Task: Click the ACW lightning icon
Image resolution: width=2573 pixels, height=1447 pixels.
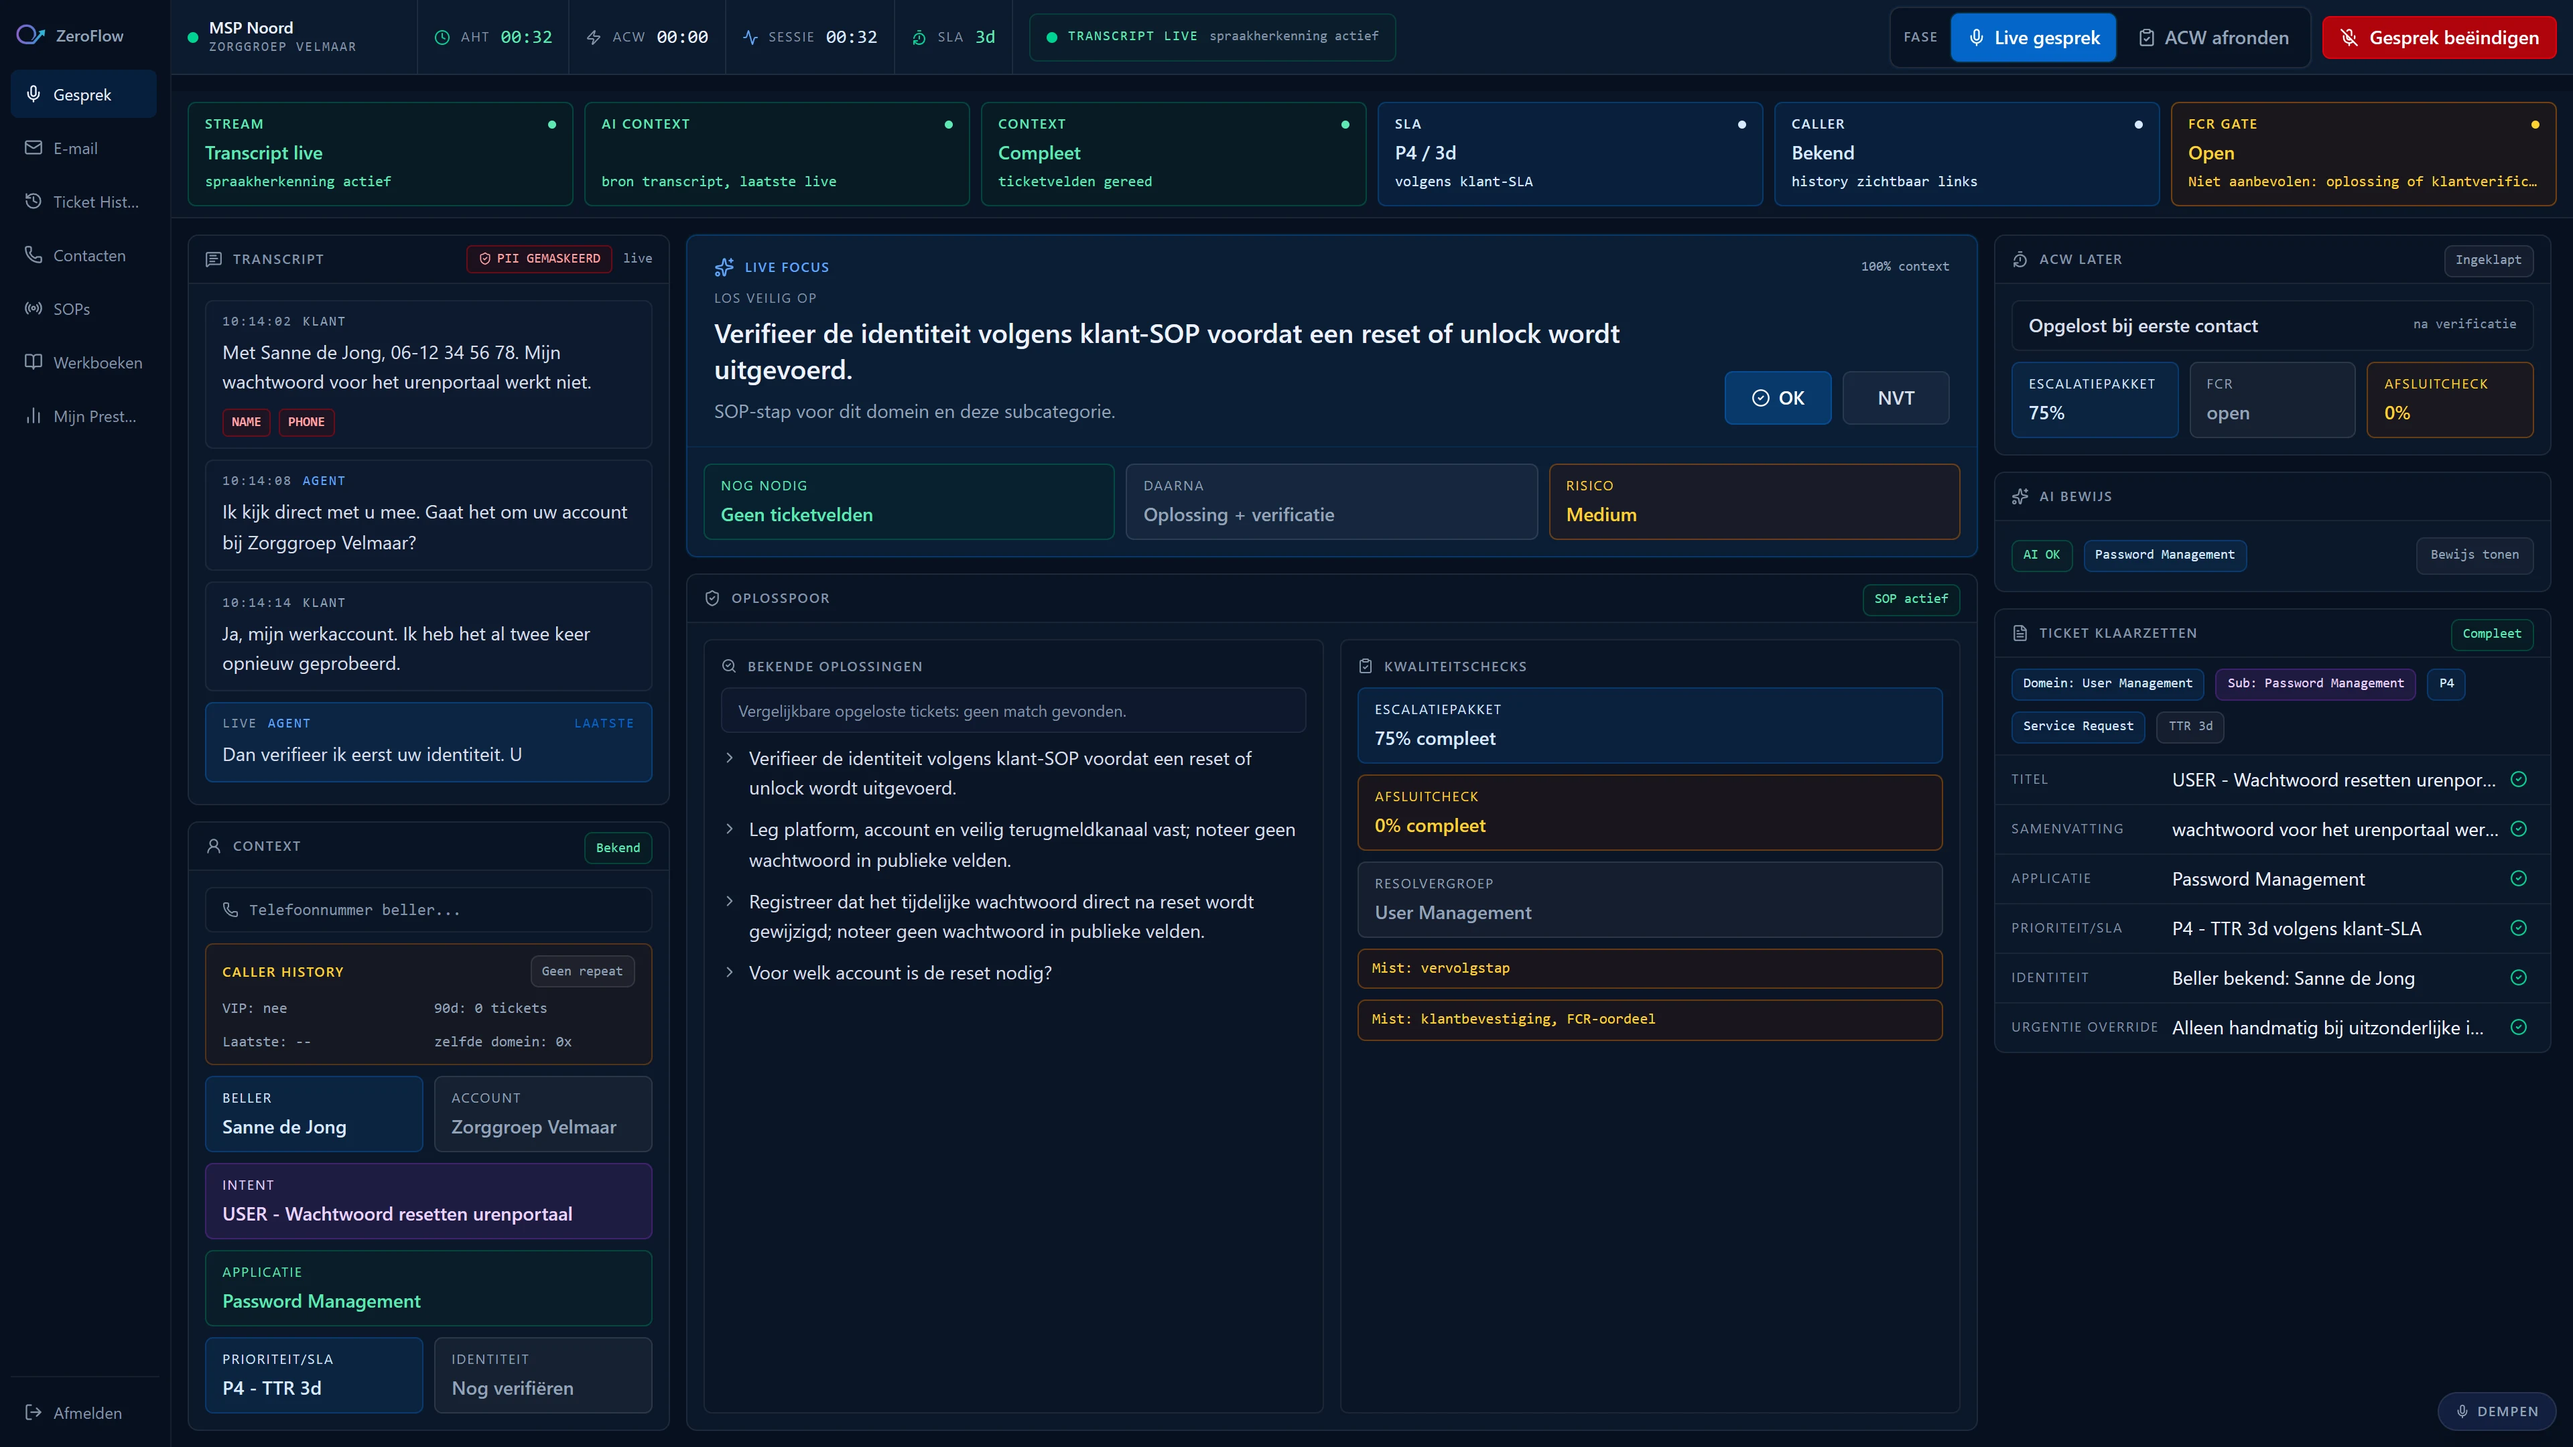Action: (593, 37)
